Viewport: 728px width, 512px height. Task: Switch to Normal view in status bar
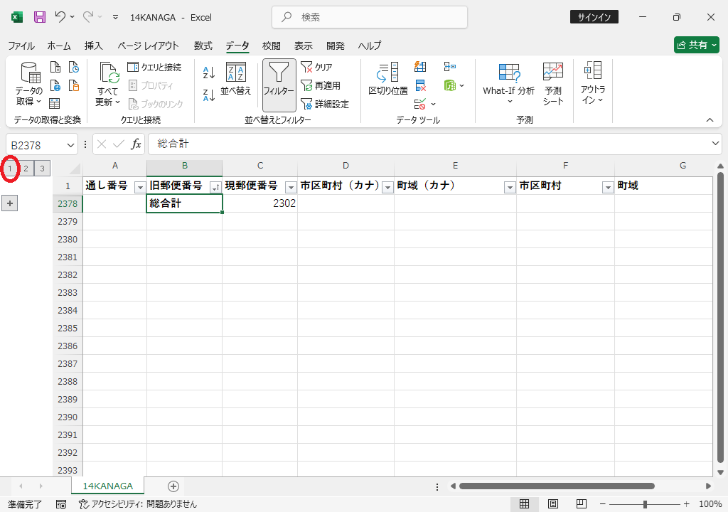pyautogui.click(x=524, y=504)
